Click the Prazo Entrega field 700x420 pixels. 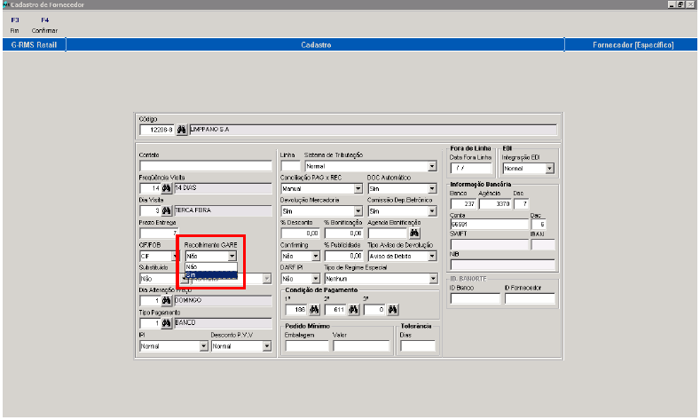tap(159, 233)
